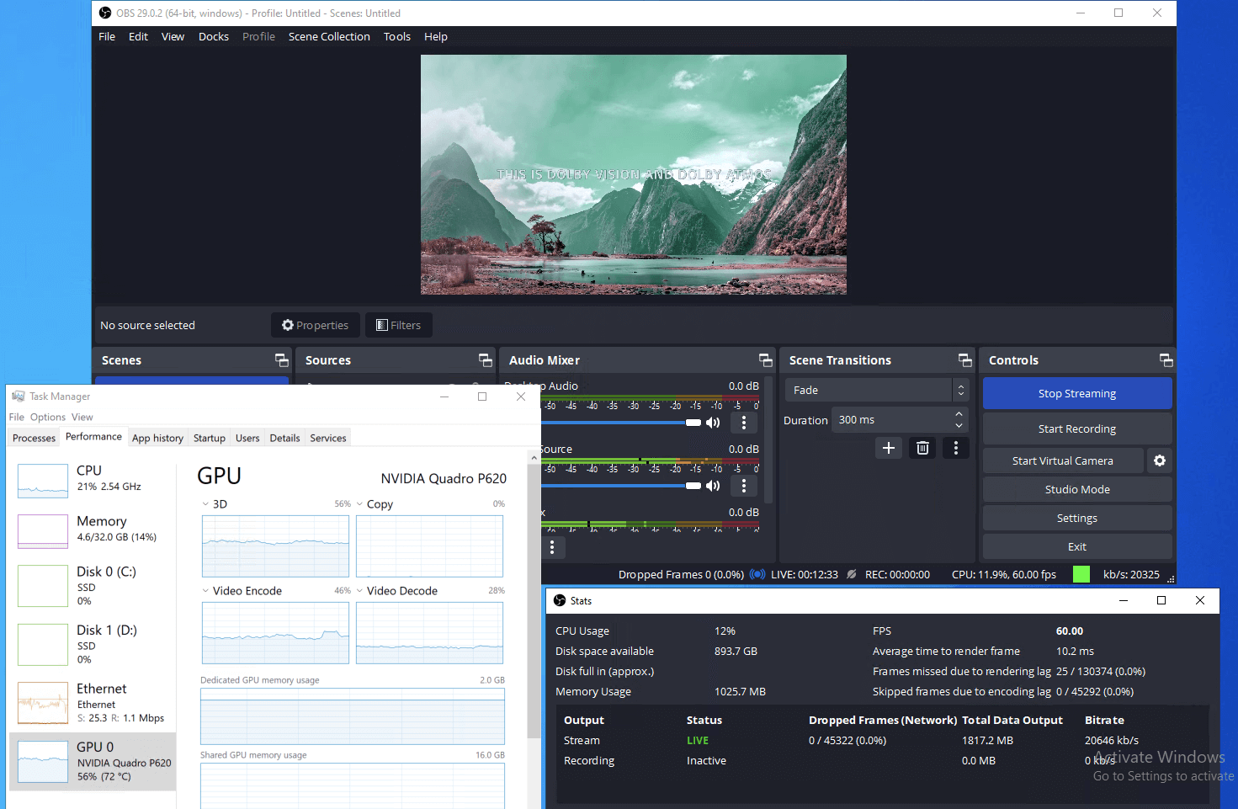Click the add scene transition plus icon
The image size is (1238, 809).
[888, 448]
